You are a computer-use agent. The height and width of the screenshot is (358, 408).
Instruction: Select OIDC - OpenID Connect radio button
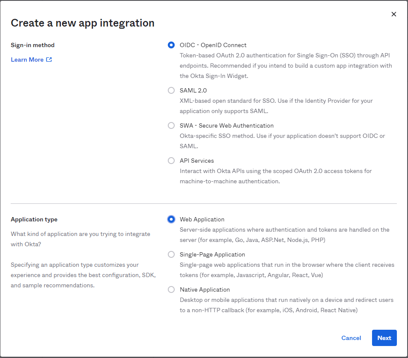tap(171, 45)
